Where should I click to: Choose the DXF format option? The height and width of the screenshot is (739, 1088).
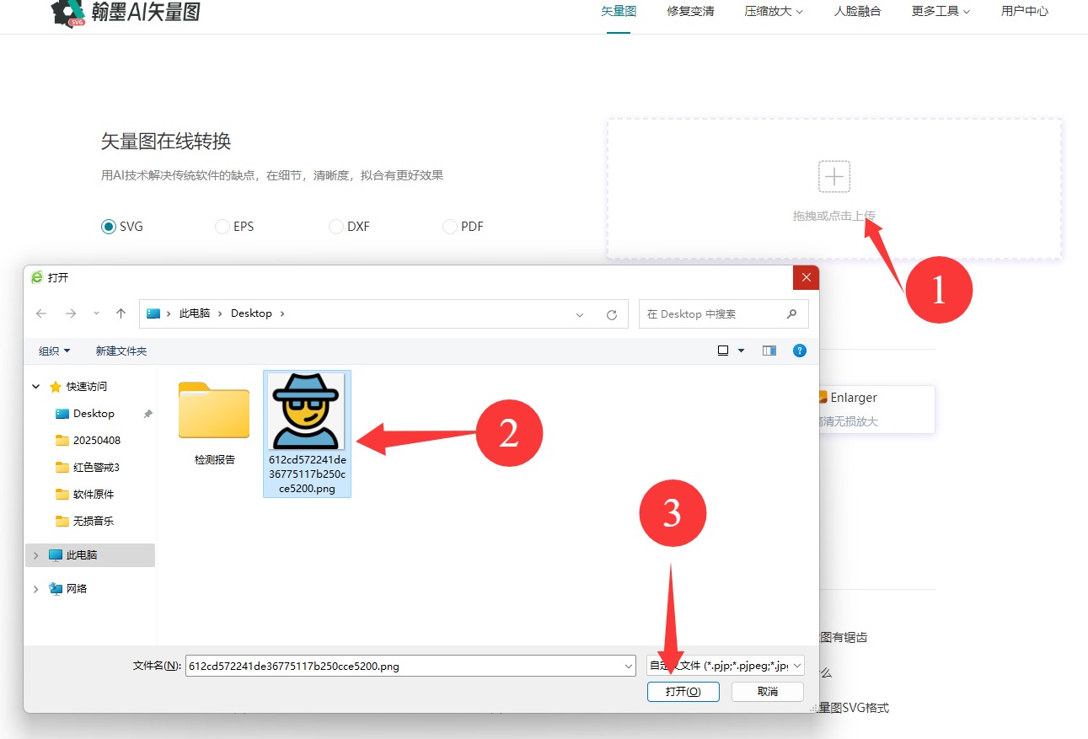click(336, 227)
